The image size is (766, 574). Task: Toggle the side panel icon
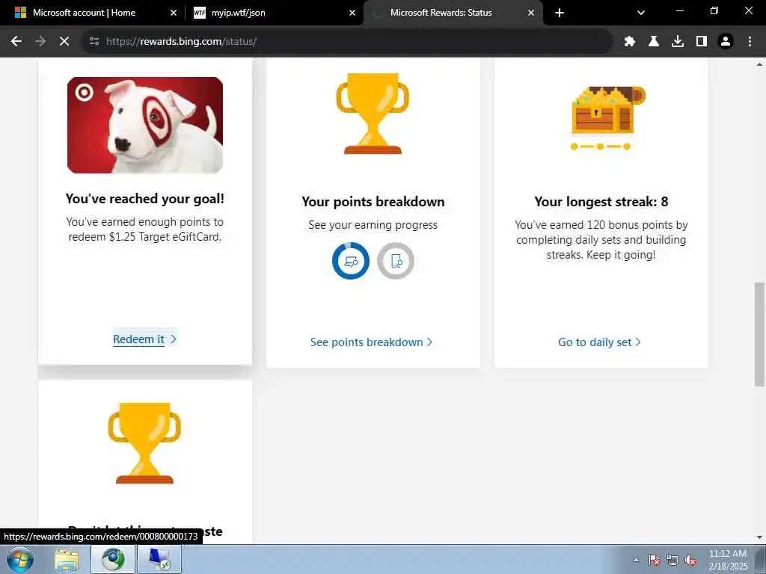[702, 42]
